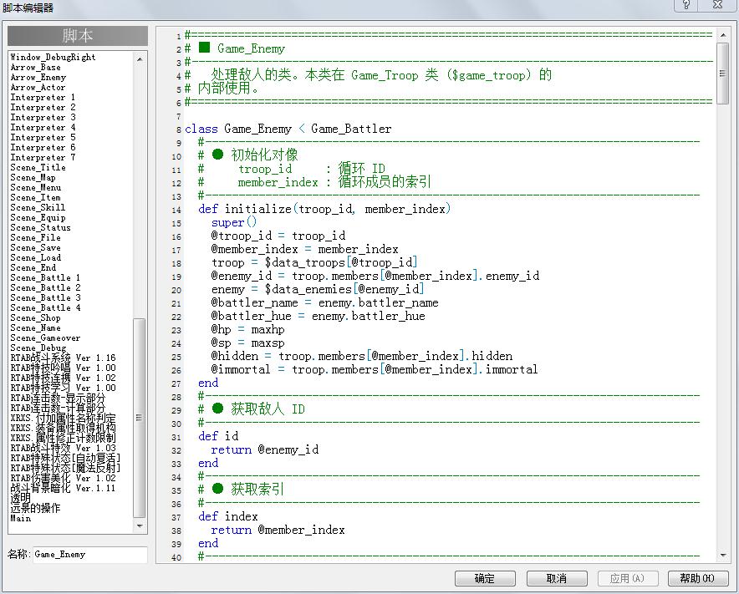Screen dimensions: 739x594
Task: Select the Main script entry
Action: (21, 519)
